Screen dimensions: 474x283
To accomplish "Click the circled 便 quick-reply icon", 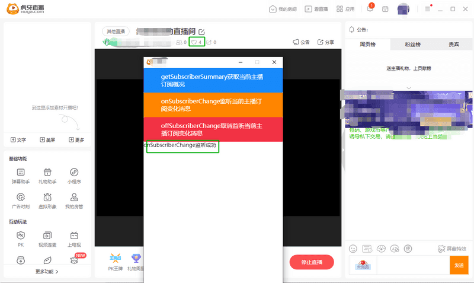I will tap(408, 249).
